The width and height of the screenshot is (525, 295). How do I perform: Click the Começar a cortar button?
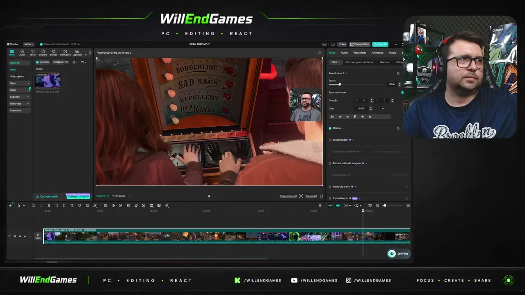tap(78, 197)
